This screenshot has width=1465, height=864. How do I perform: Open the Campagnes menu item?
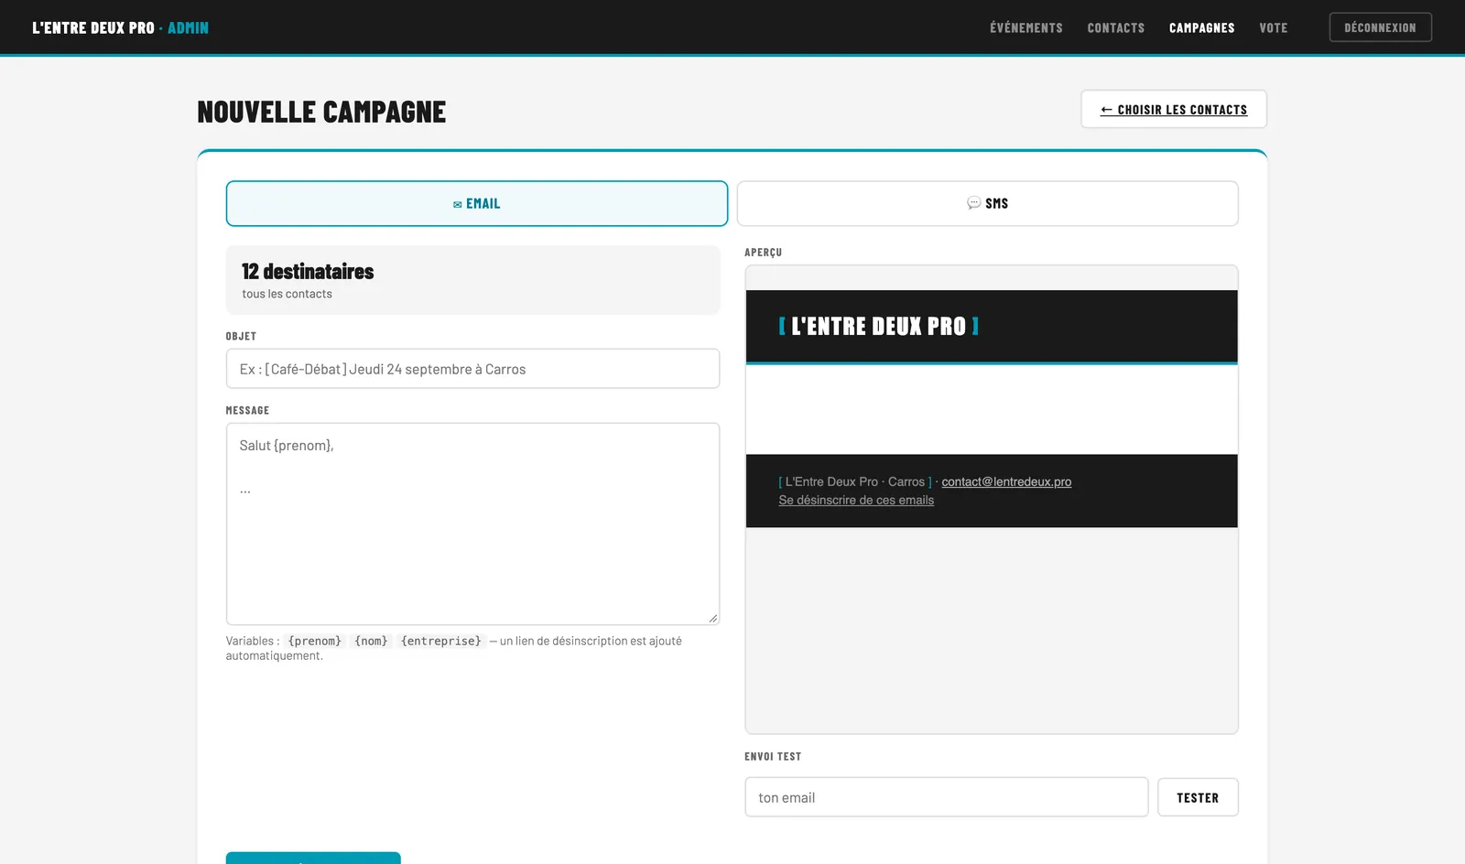(x=1201, y=27)
